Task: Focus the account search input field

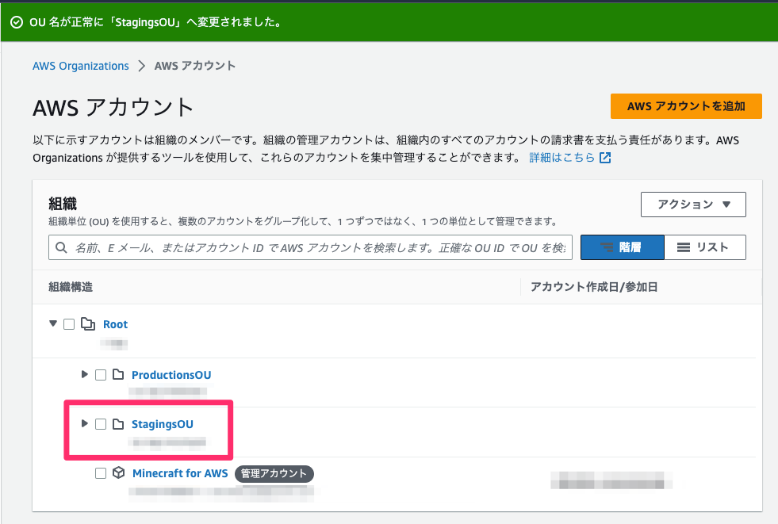Action: tap(310, 247)
